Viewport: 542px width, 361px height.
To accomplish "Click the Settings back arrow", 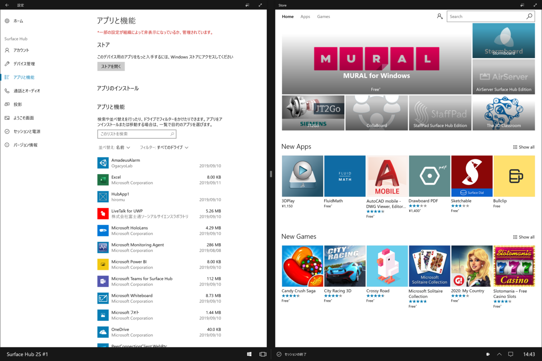I will (x=7, y=5).
